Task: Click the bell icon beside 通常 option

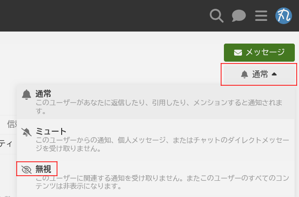Action: [x=26, y=95]
